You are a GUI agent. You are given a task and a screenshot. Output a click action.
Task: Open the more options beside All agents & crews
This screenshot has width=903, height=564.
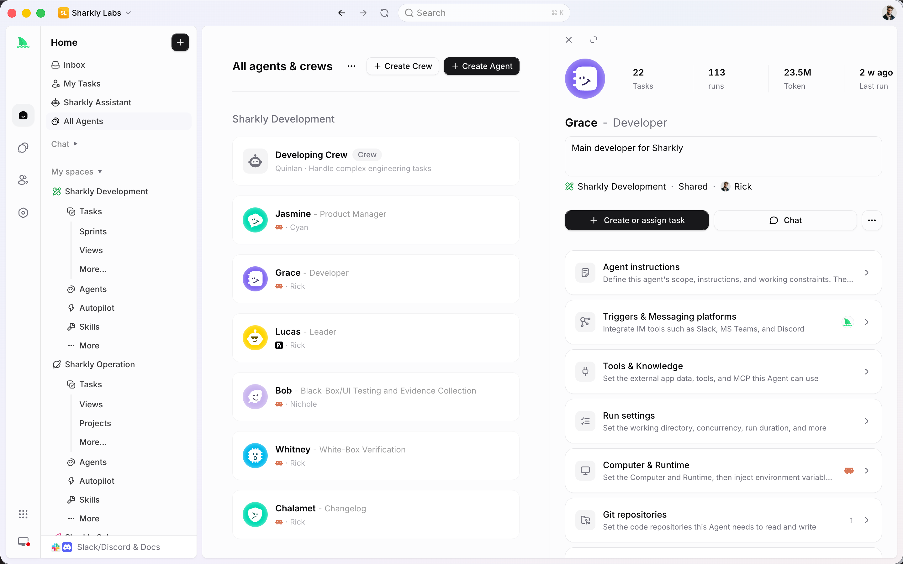(x=351, y=66)
